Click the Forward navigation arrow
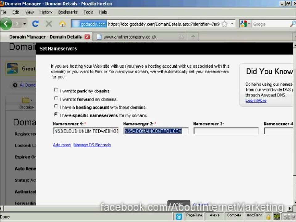Image resolution: width=296 pixels, height=222 pixels. [17, 24]
